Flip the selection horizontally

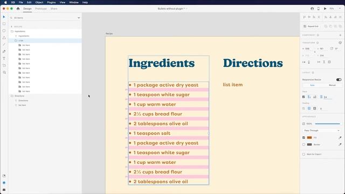point(304,63)
